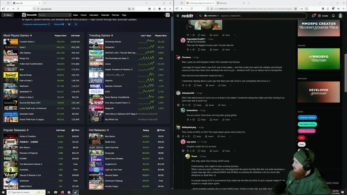
Task: Open the r/MMORPG Discord banner
Action: [319, 59]
